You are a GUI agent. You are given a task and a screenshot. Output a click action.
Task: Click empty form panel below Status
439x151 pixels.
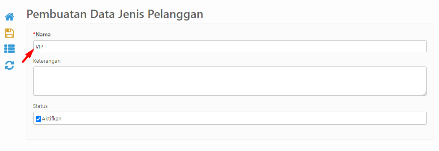point(230,132)
